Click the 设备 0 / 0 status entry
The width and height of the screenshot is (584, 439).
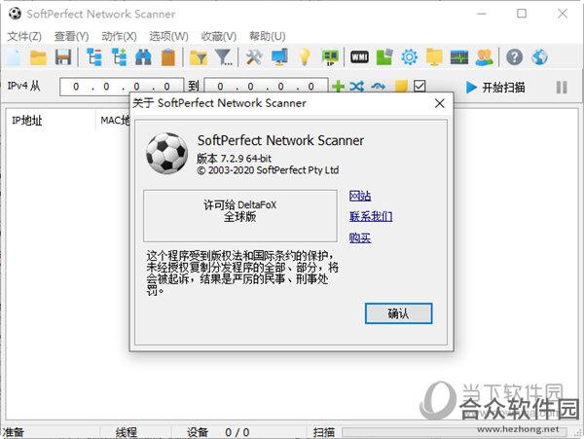tap(218, 432)
